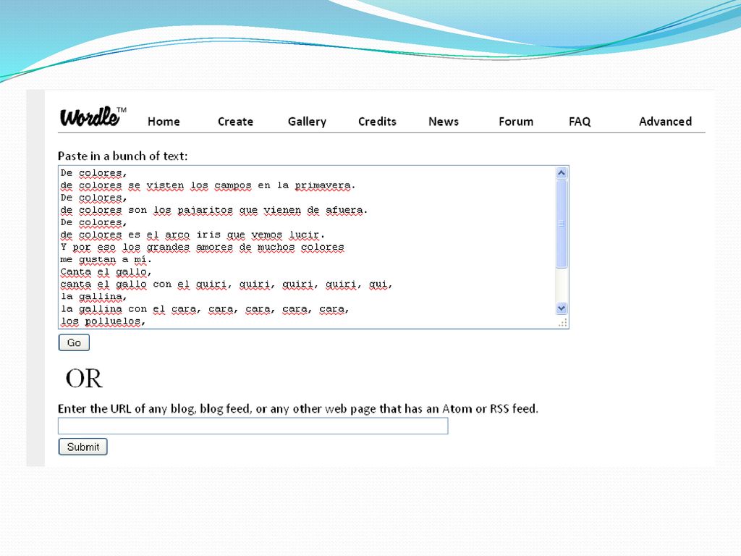Click the line 'me gustan a mí.'
Screen dimensions: 741x556
106,260
